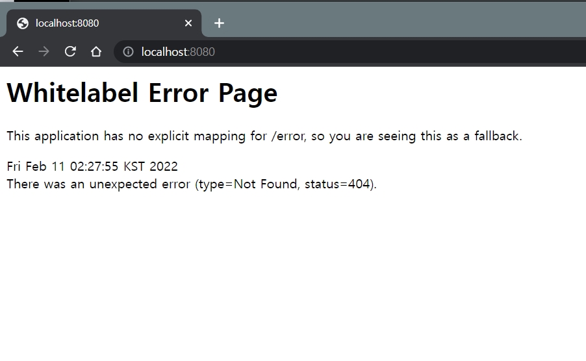Click timestamp Fri Feb 11 02:27:55 KST 2022
Screen dimensions: 586x361
click(x=92, y=166)
